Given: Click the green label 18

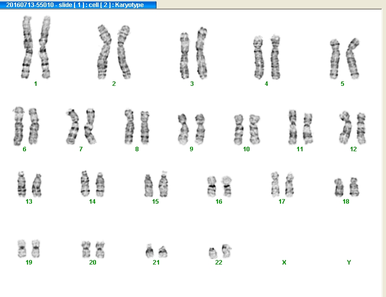Looking at the screenshot, I should coord(346,202).
